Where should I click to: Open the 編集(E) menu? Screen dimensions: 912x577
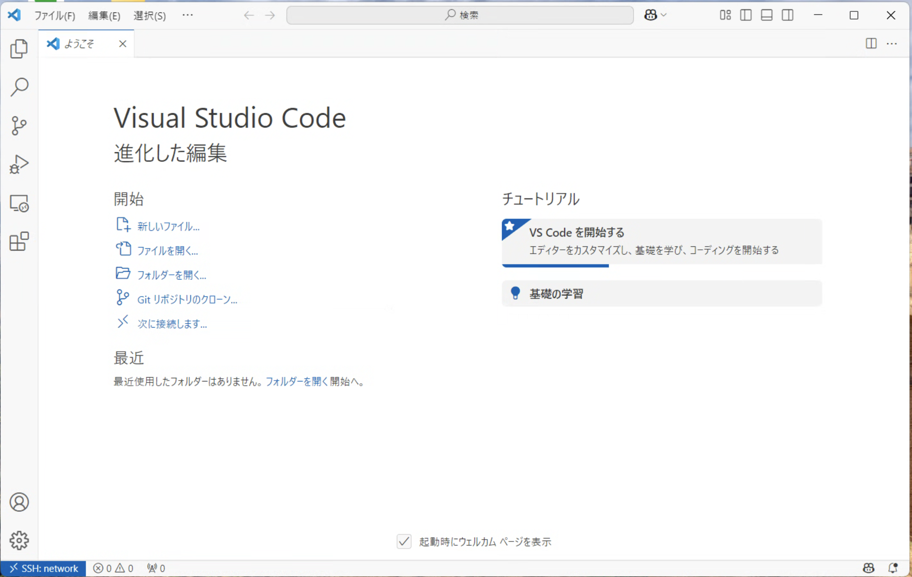point(104,16)
